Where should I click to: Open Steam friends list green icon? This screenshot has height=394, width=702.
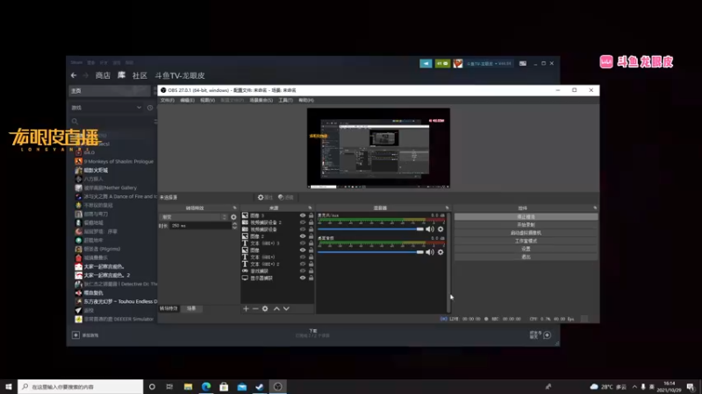coord(442,63)
